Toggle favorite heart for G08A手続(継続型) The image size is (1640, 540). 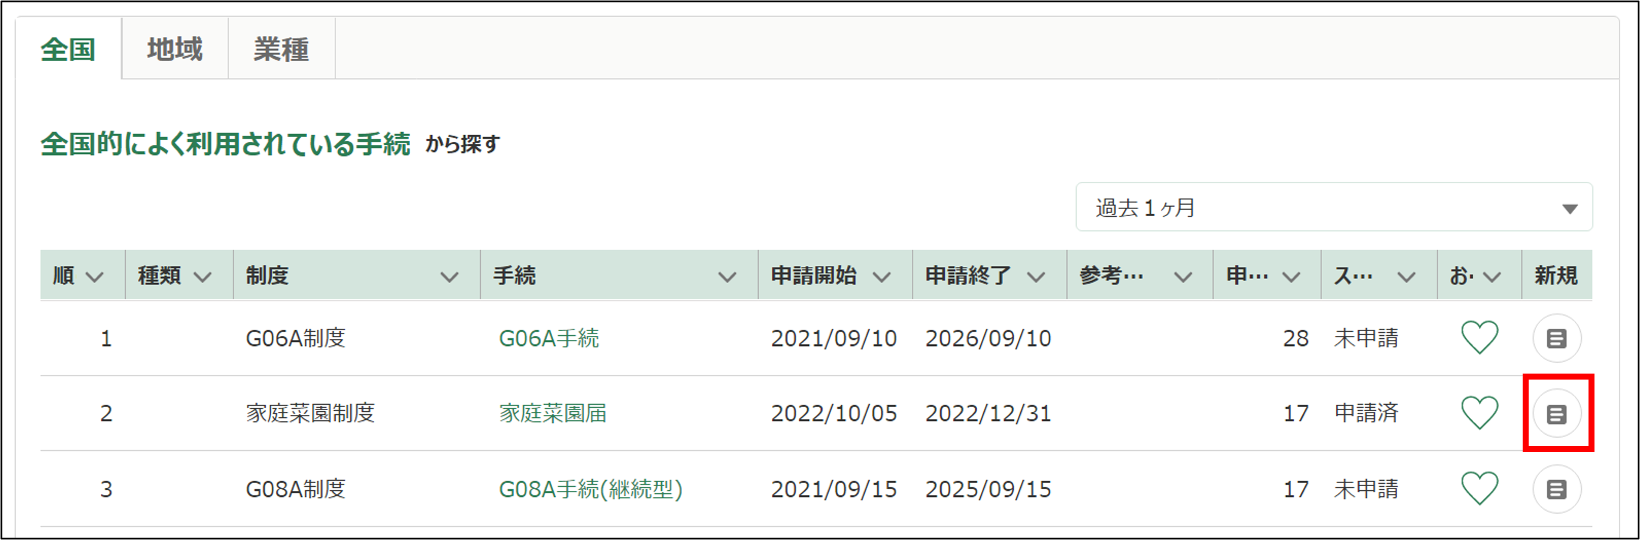1479,489
